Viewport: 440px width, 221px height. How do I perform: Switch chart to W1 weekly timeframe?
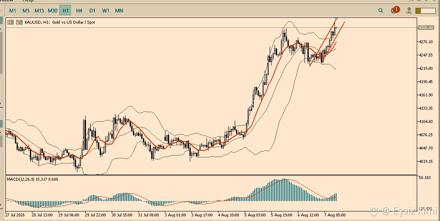click(x=106, y=11)
